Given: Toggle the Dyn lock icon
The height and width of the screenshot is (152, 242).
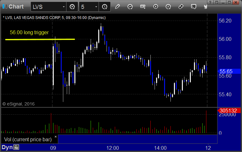Looking at the screenshot, I should (x=16, y=147).
